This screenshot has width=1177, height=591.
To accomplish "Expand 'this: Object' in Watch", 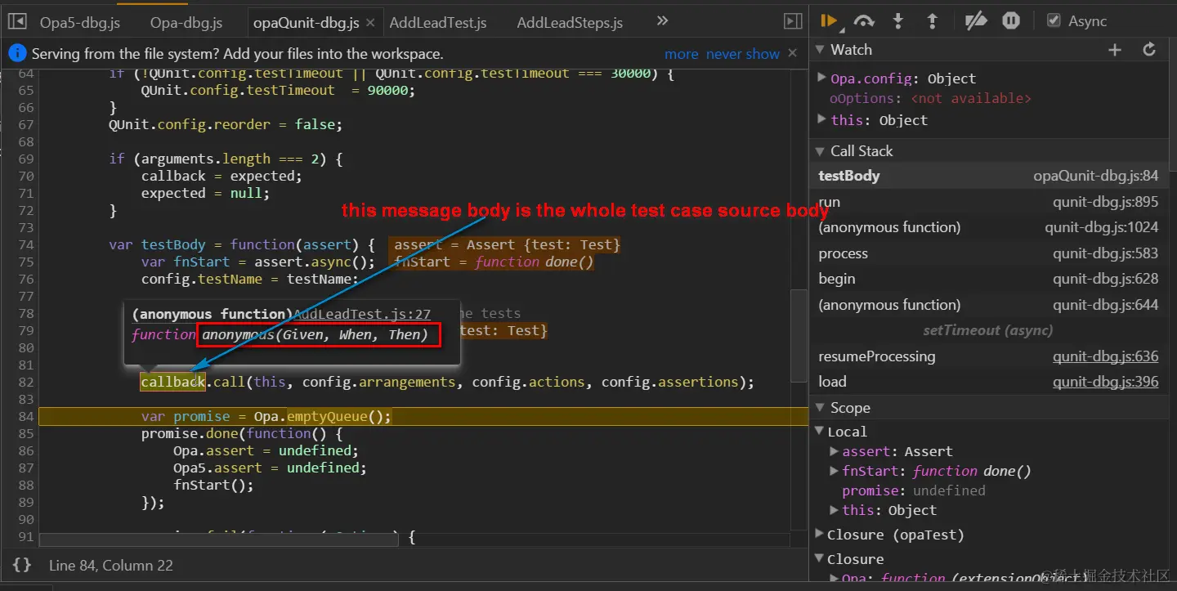I will 822,120.
